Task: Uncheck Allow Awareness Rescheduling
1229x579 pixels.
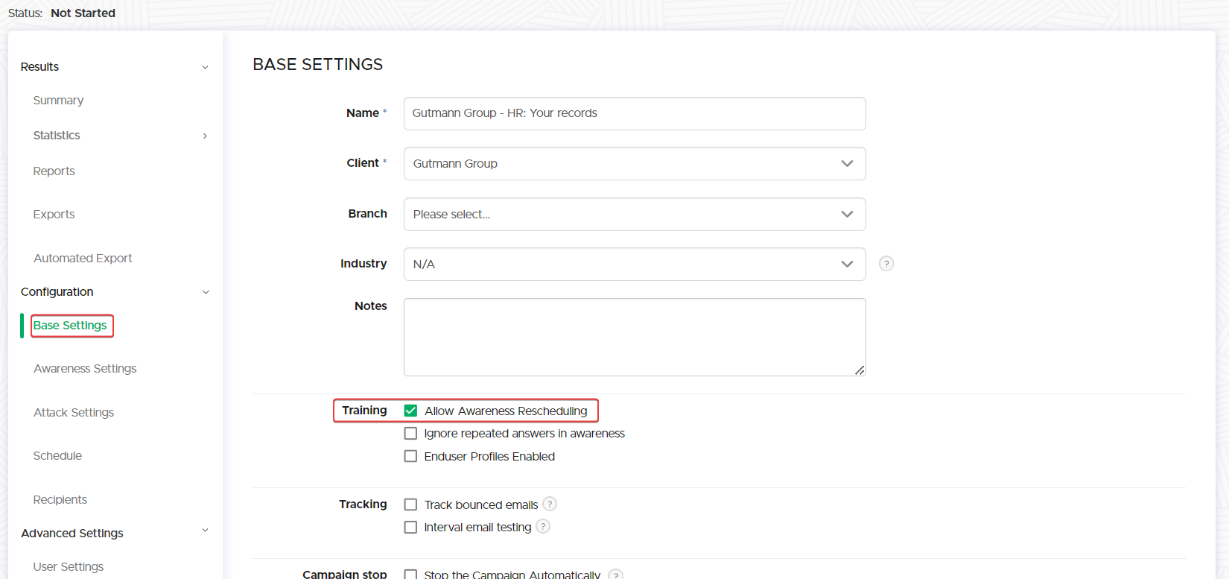Action: (410, 411)
